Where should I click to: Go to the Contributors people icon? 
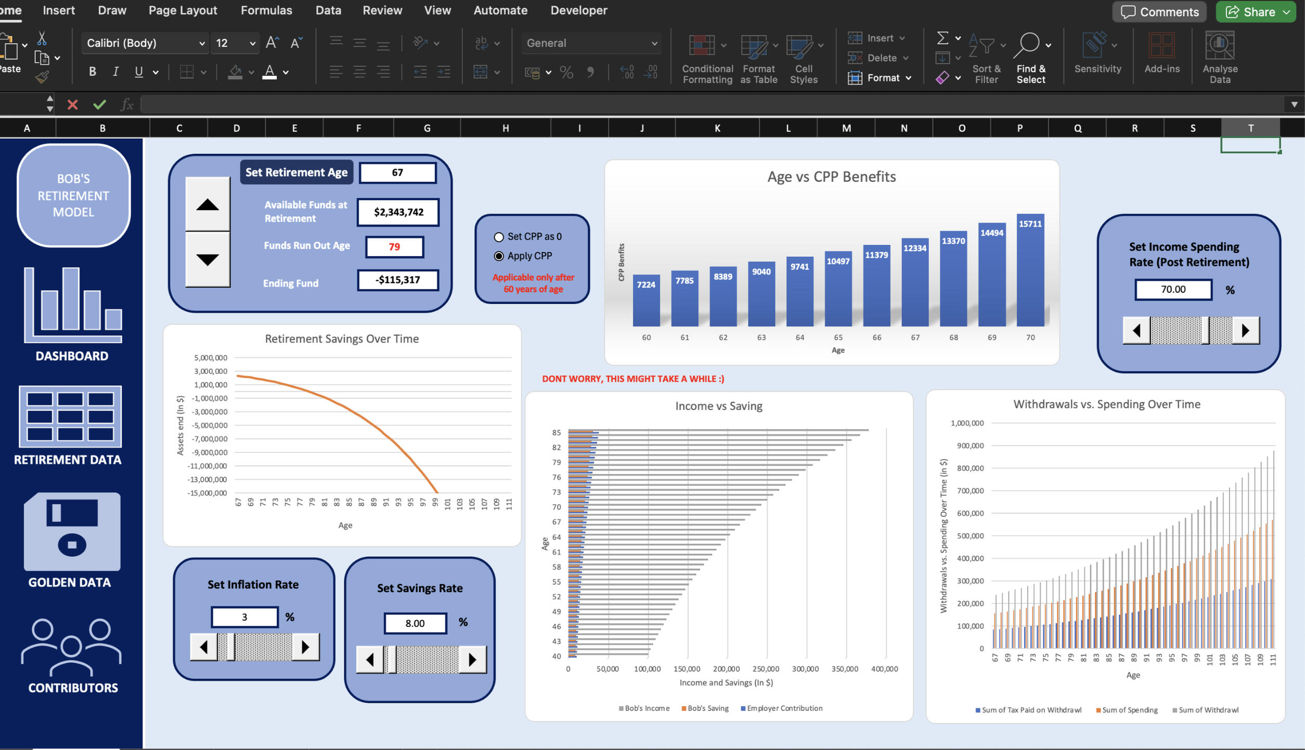point(71,648)
